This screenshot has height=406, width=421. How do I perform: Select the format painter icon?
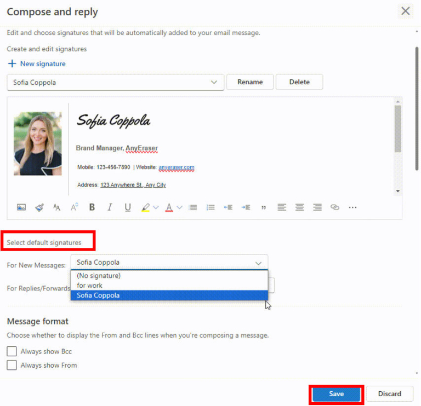tap(39, 207)
